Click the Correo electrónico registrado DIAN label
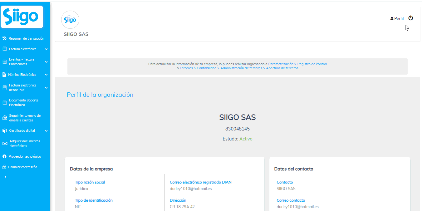 [x=201, y=182]
